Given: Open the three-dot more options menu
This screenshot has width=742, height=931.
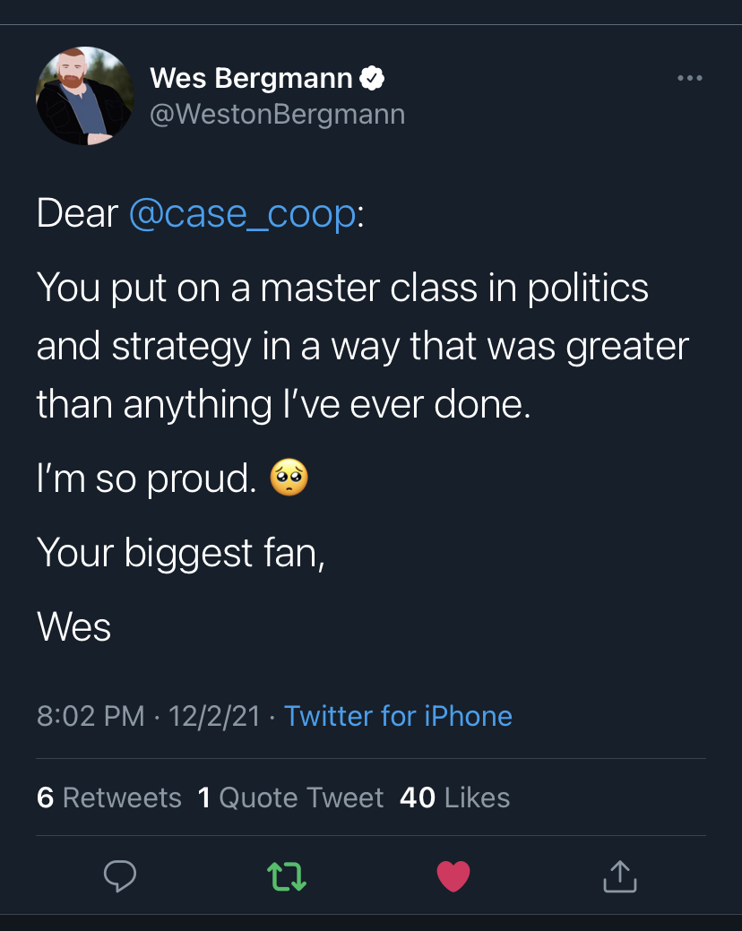Looking at the screenshot, I should tap(690, 78).
